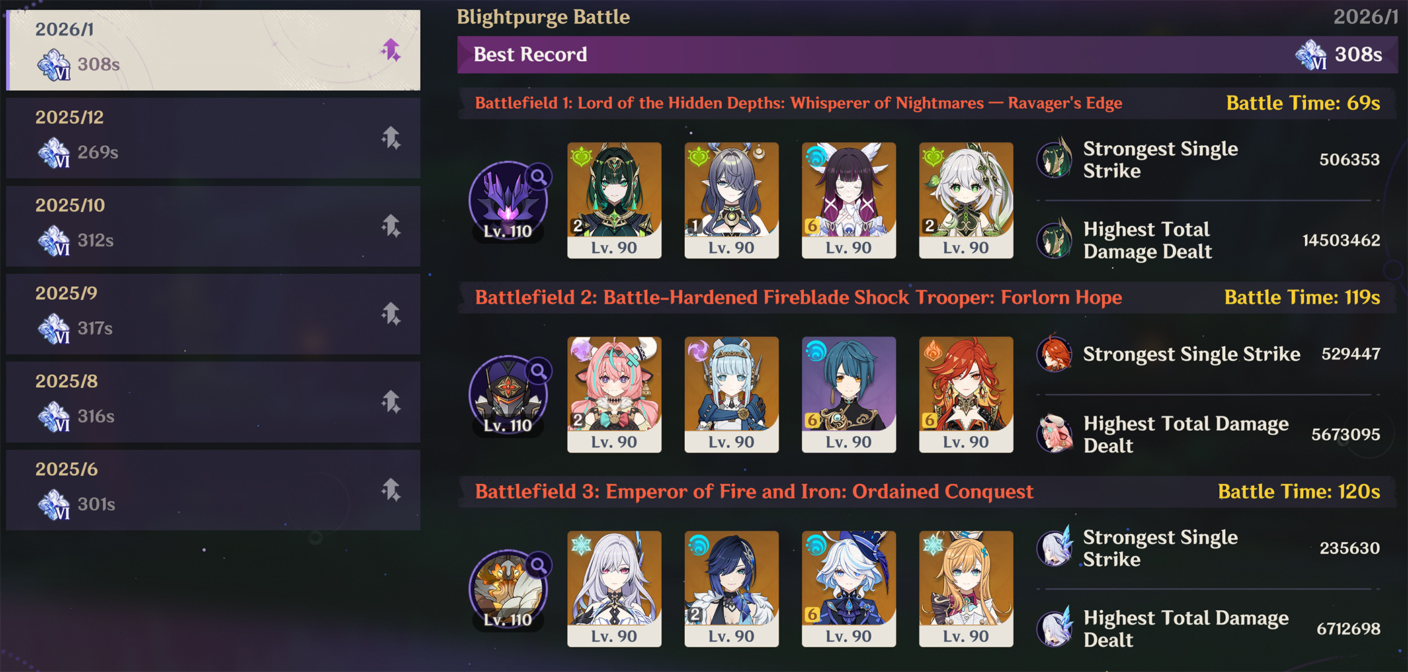1408x672 pixels.
Task: Open the 2025/6 record with 301s
Action: pos(214,491)
